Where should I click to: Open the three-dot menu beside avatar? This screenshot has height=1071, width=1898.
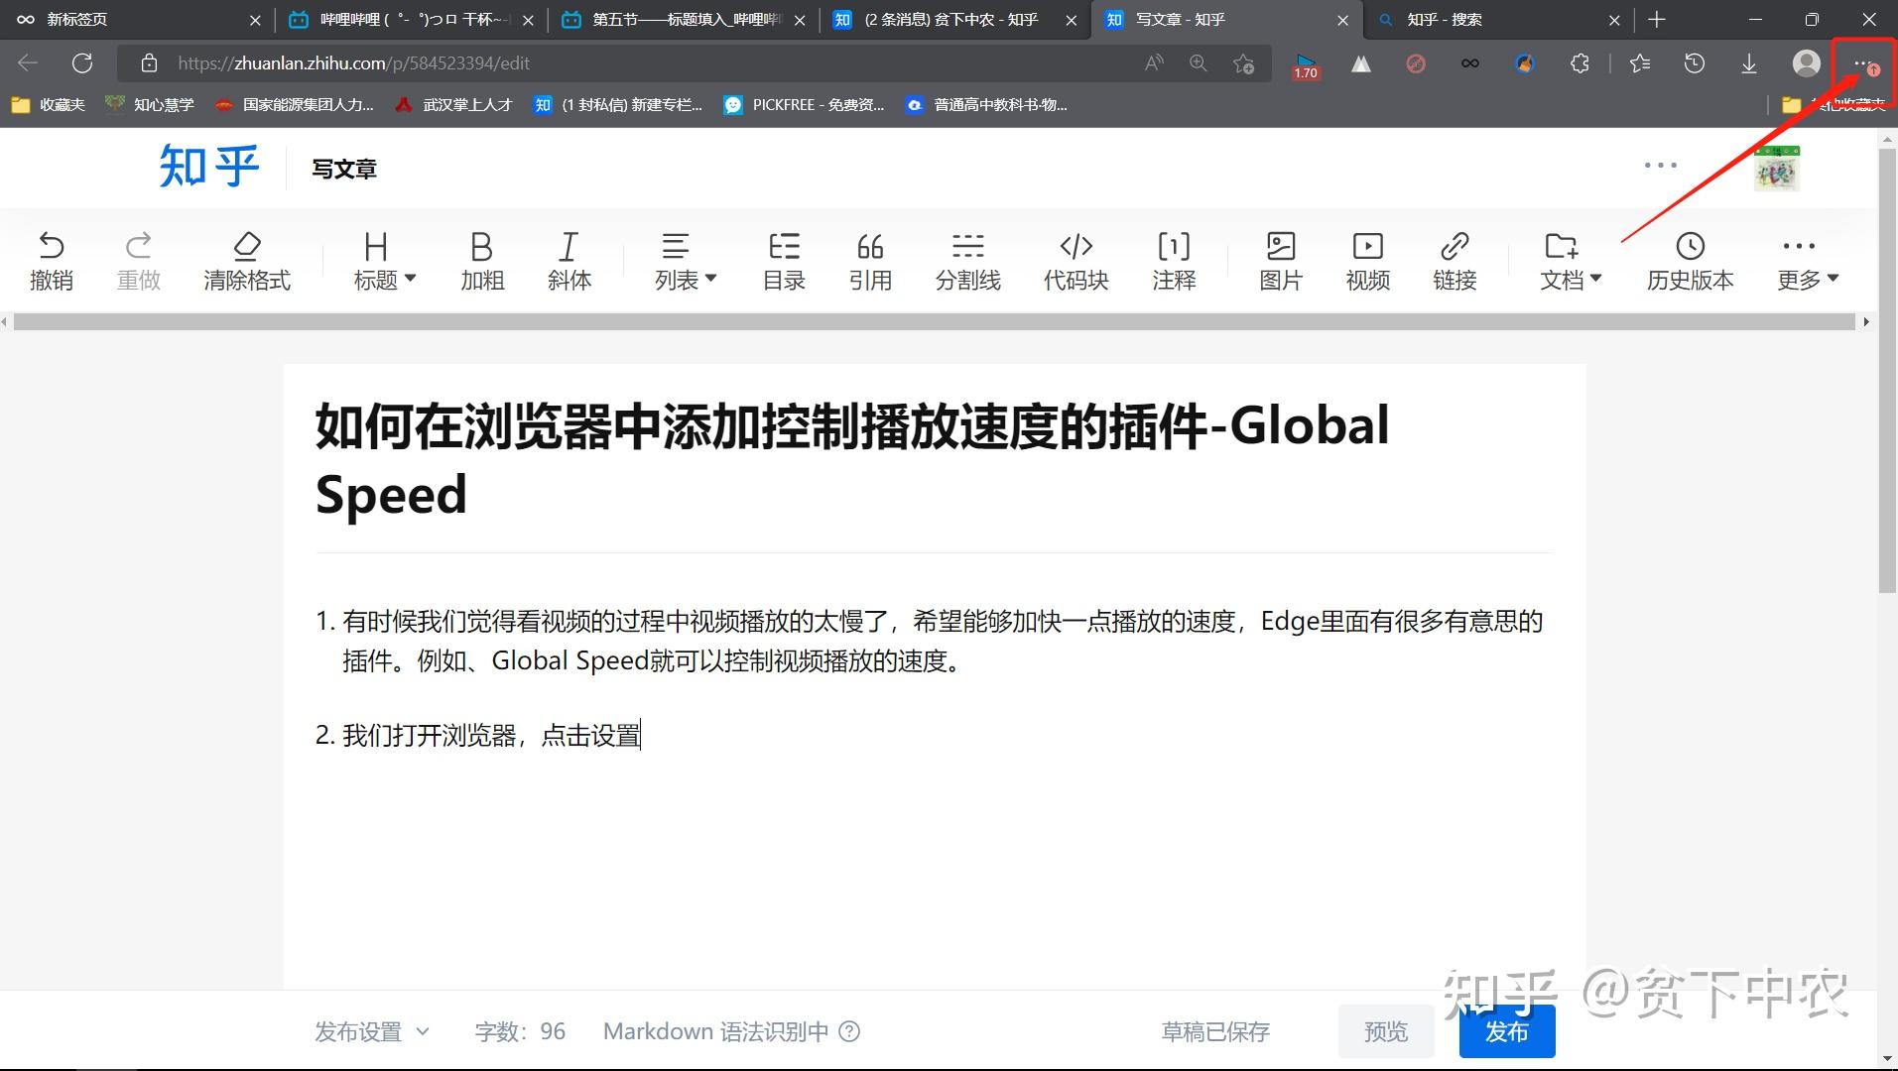(1660, 166)
